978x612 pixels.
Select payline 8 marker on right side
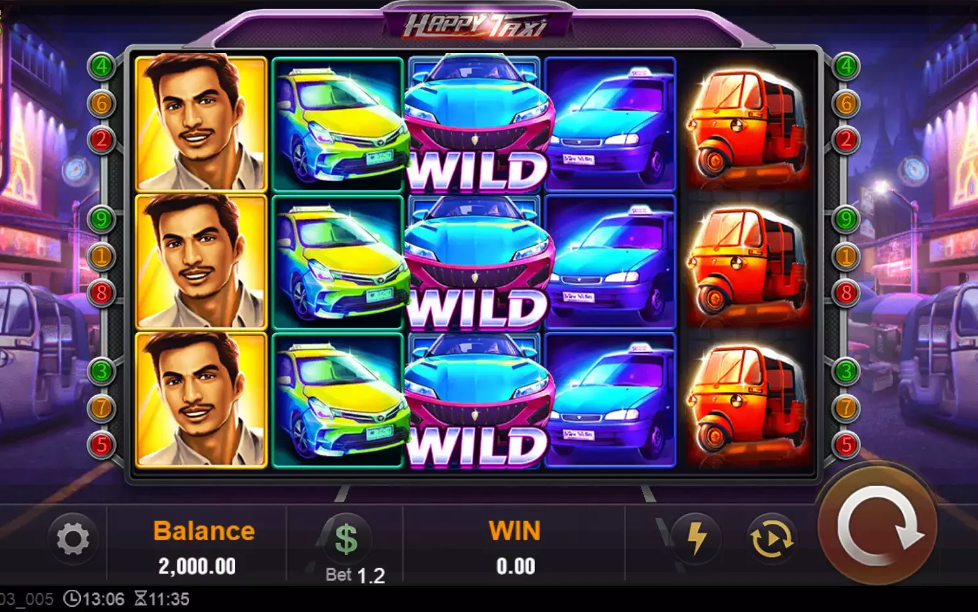point(846,293)
